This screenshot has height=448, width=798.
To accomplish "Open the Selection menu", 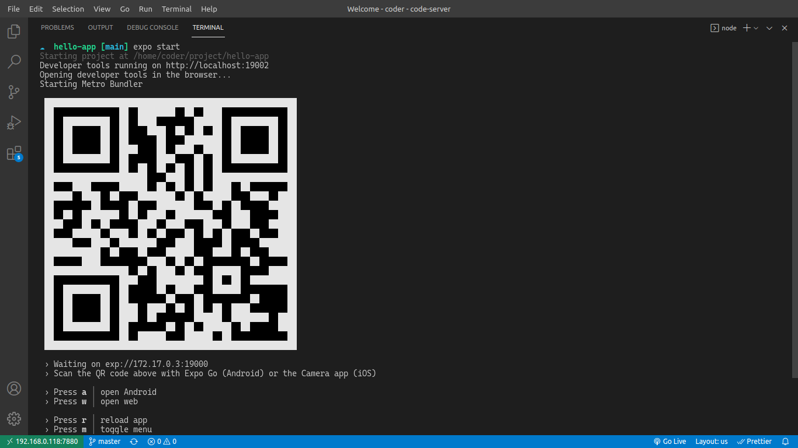I will 68,9.
